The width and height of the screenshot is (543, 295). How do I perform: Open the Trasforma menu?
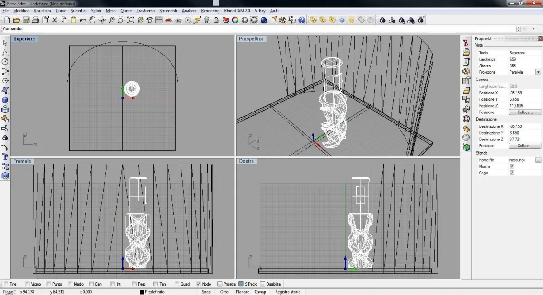(x=145, y=10)
